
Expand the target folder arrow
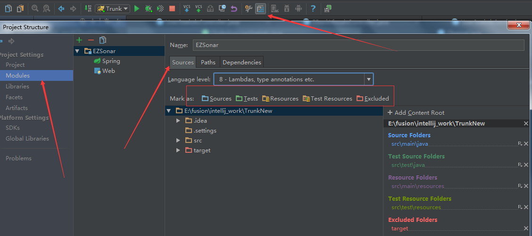pos(178,150)
